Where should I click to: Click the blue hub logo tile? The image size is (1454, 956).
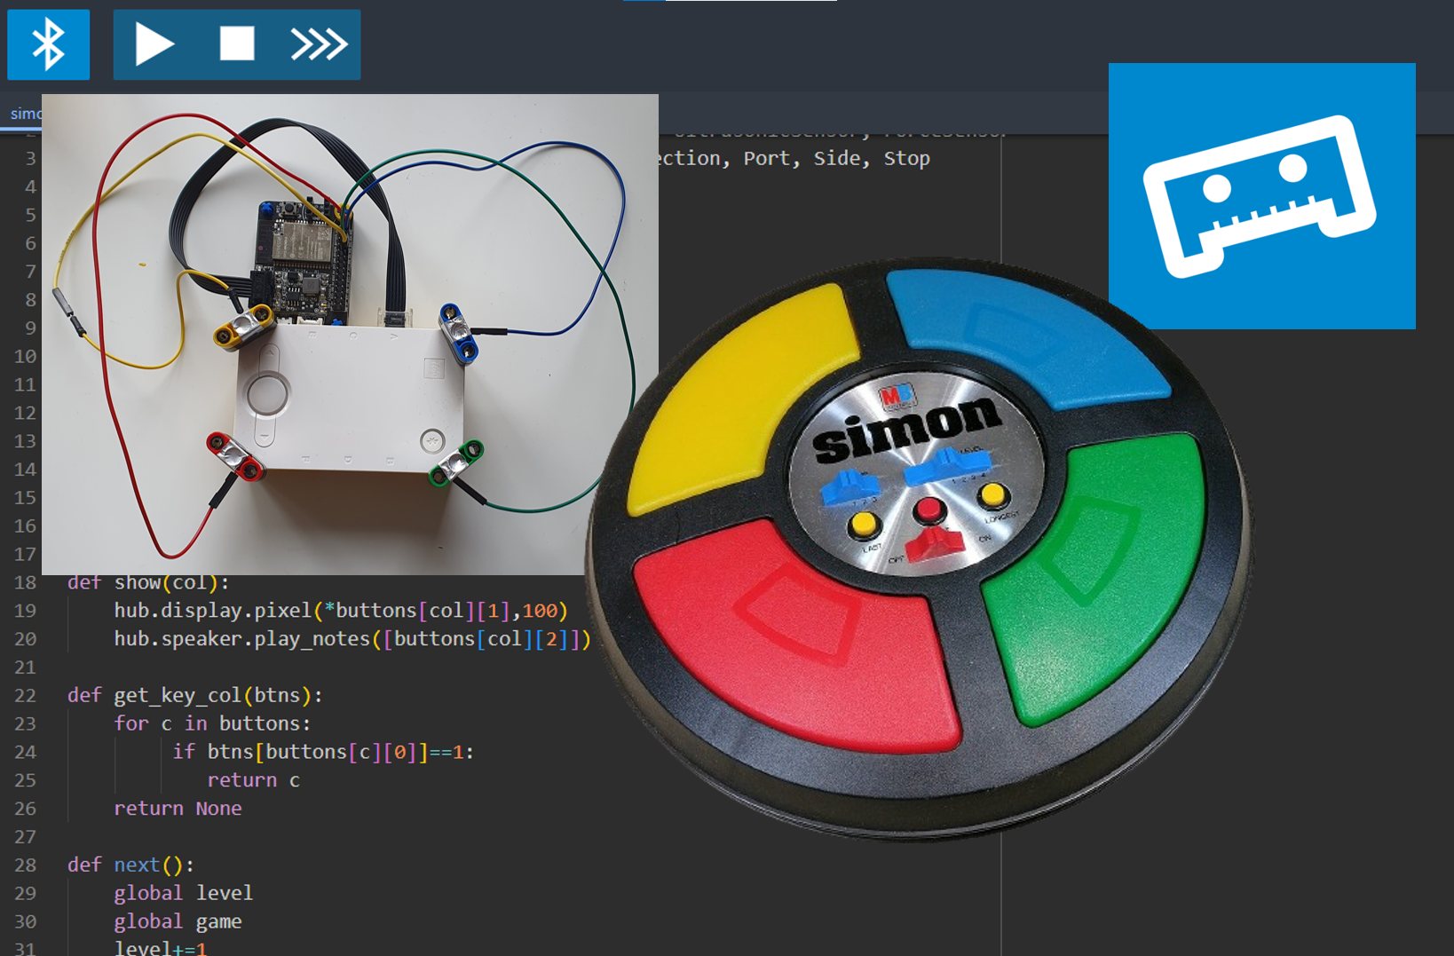click(x=1261, y=195)
